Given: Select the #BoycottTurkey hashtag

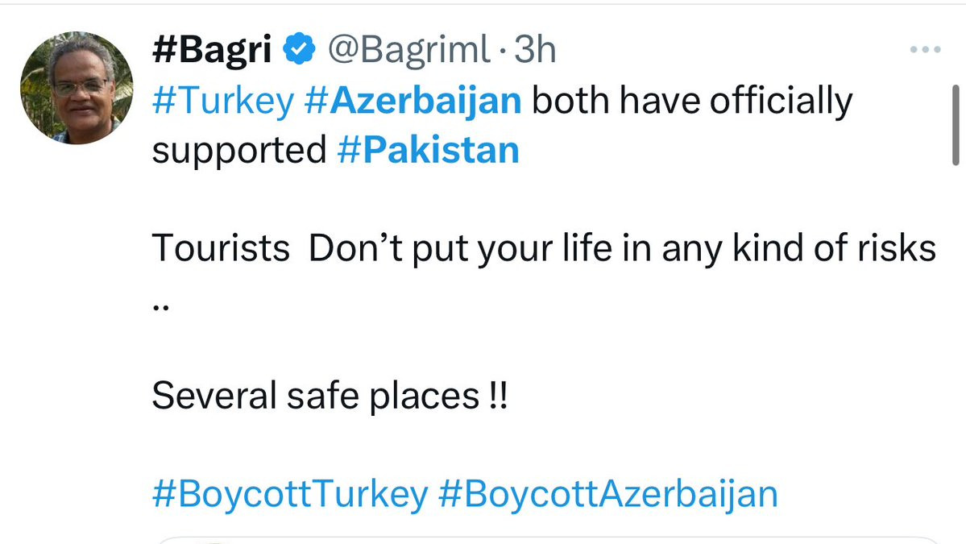Looking at the screenshot, I should click(x=289, y=494).
